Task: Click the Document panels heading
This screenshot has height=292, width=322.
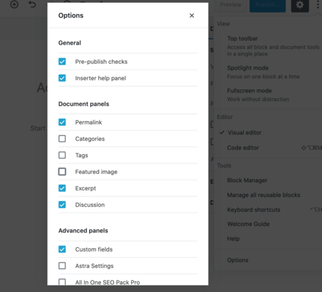Action: pos(83,104)
